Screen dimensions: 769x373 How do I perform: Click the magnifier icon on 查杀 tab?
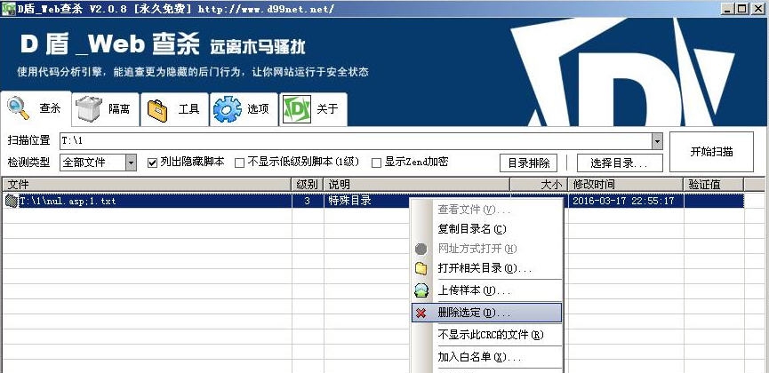[x=18, y=108]
